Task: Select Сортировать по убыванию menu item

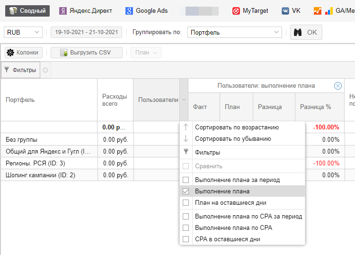Action: 242,138
